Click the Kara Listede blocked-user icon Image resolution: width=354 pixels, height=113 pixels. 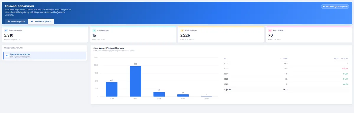tap(270, 30)
